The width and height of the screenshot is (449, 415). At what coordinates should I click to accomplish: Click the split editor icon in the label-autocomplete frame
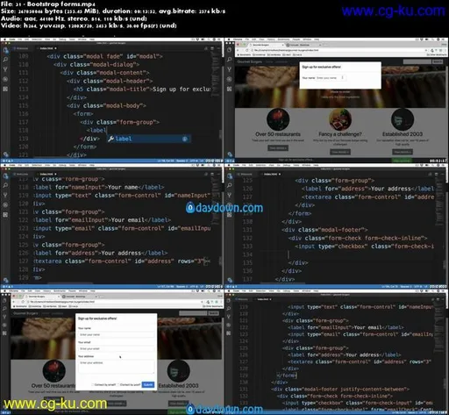coord(212,48)
